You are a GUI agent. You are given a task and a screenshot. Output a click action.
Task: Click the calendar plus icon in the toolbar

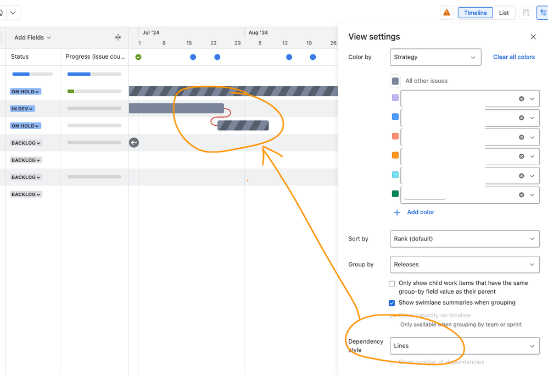coord(526,13)
